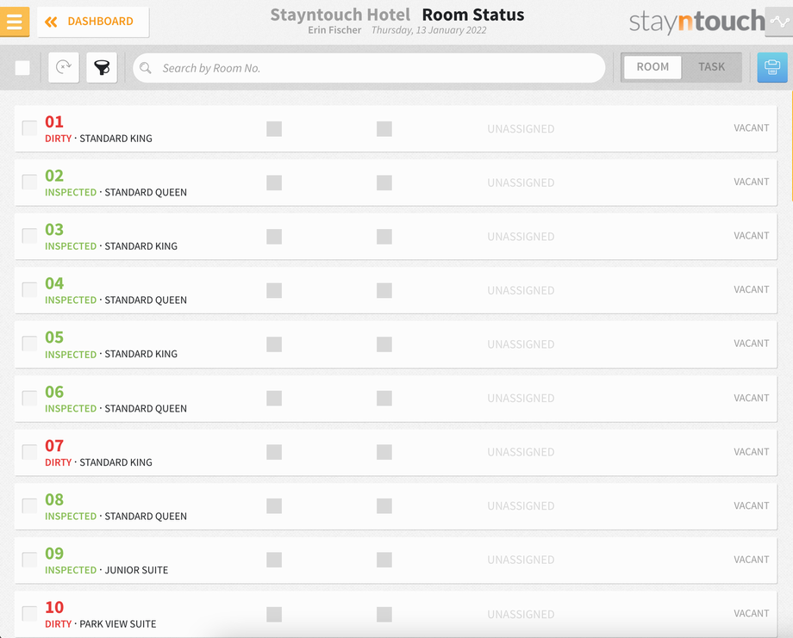Image resolution: width=793 pixels, height=638 pixels.
Task: Click DIRTY status of room 07
Action: 58,462
